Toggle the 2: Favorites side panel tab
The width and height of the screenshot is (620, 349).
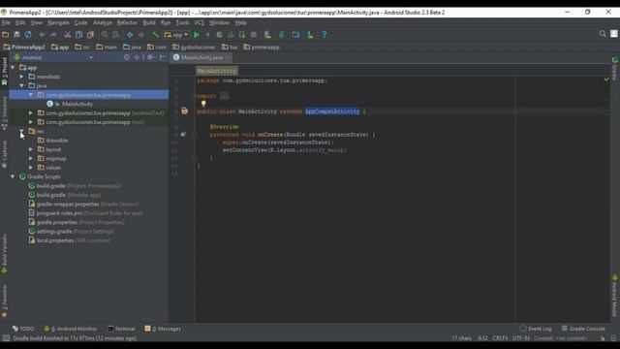coord(4,301)
